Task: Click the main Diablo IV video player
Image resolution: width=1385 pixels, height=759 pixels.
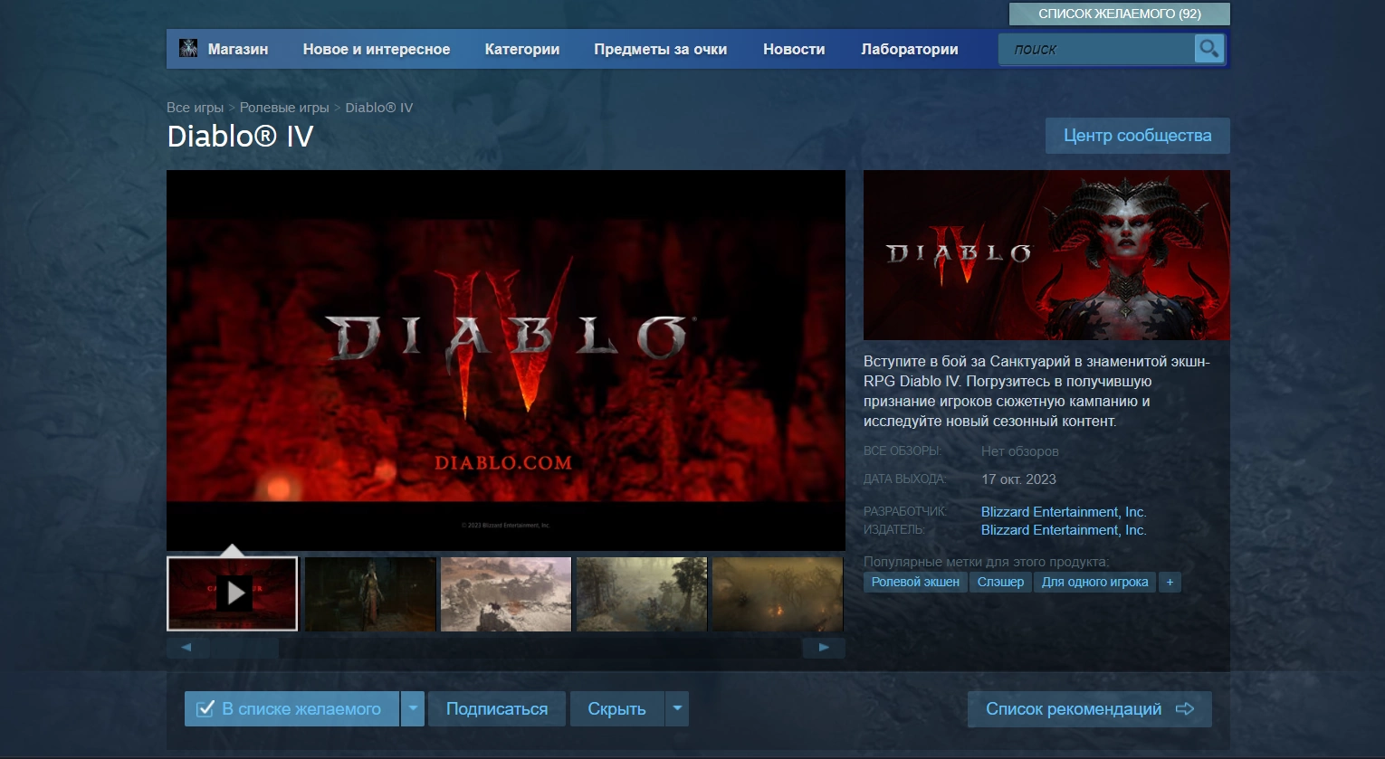Action: click(x=506, y=360)
